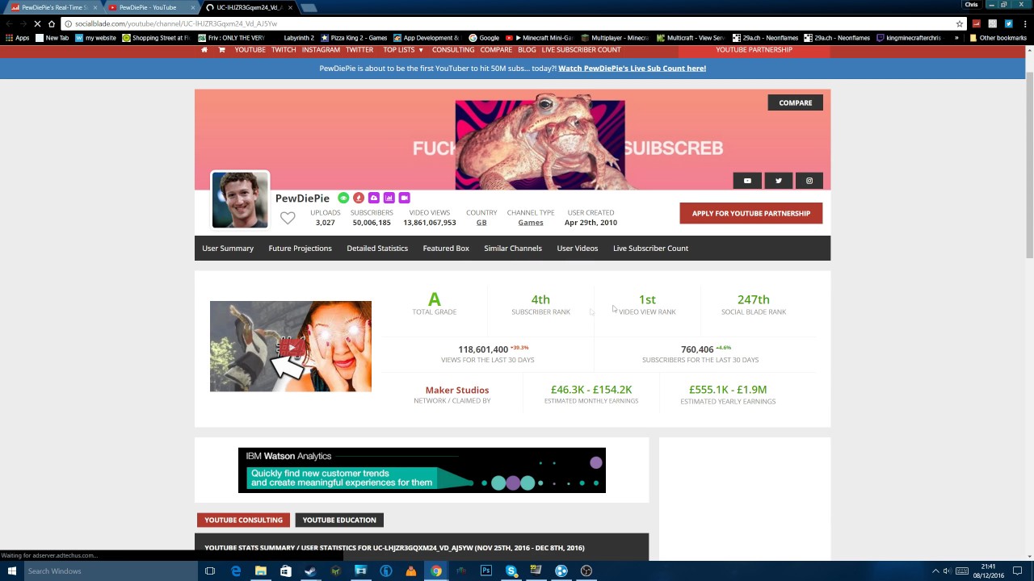Open Blog in the top navigation
Screen dimensions: 1034x581
pyautogui.click(x=527, y=50)
